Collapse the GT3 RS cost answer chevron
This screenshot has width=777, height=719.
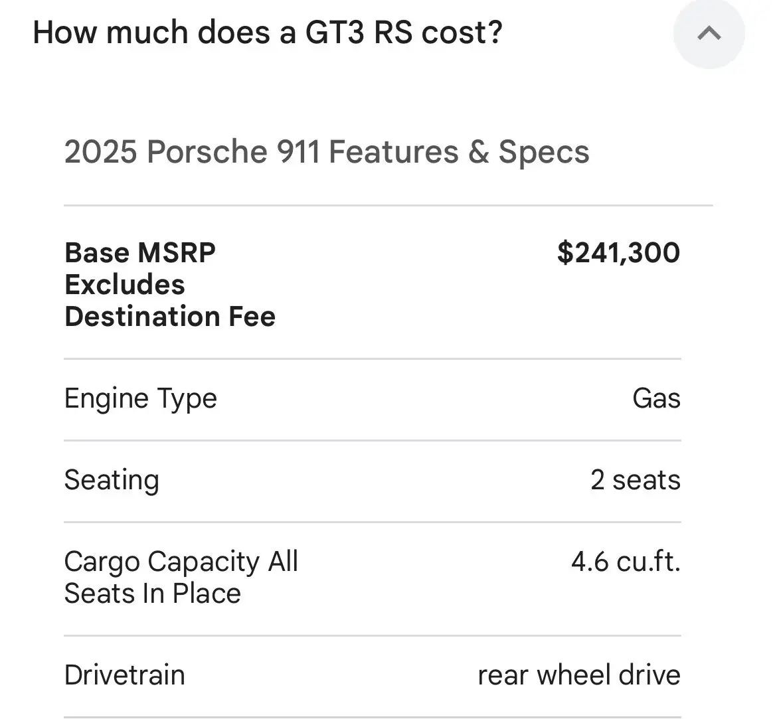tap(709, 33)
